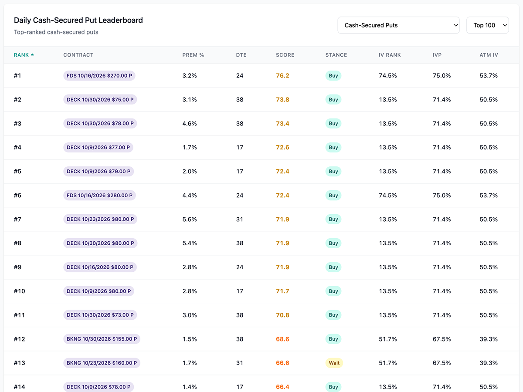Click premium 4.4% in row #6

pos(190,196)
